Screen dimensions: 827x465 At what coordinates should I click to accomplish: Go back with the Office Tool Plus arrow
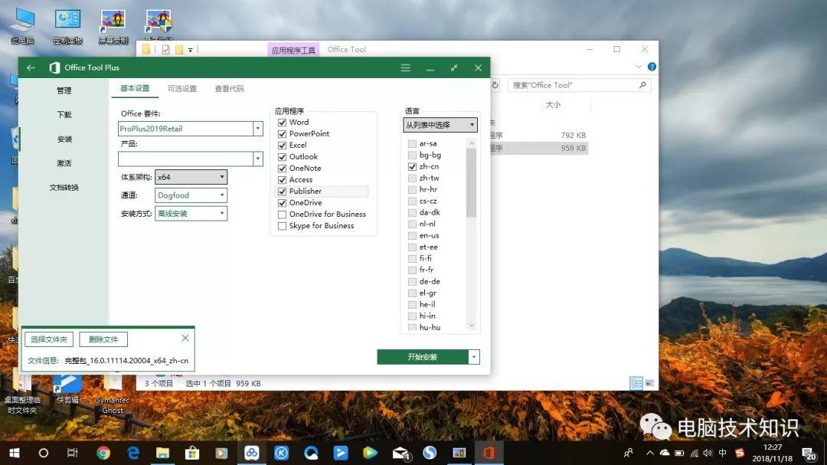(31, 67)
